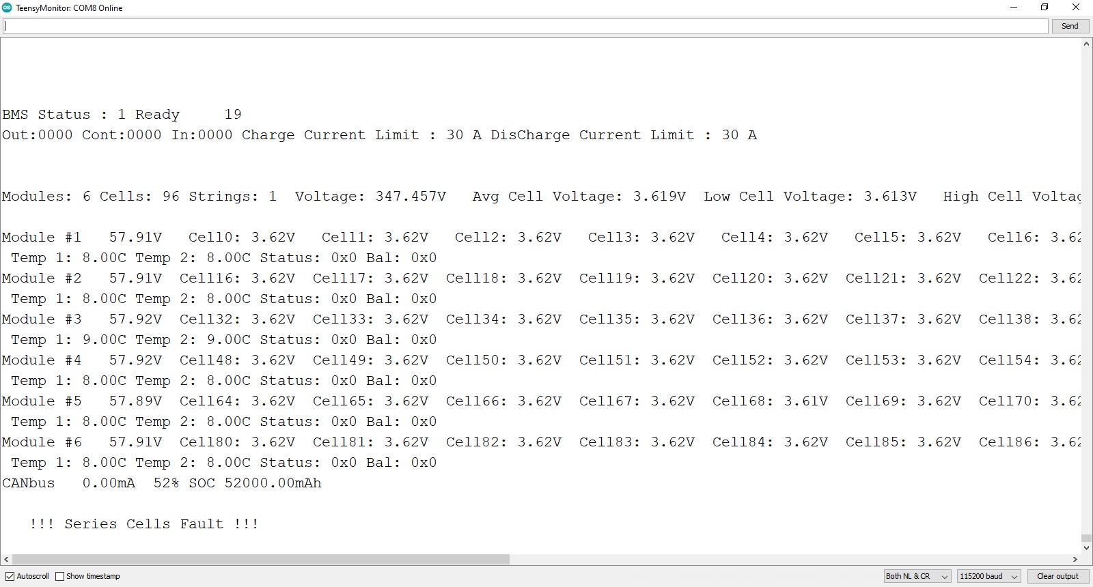The width and height of the screenshot is (1093, 587).
Task: Click the horizontal scrollbar right arrow
Action: point(1075,559)
